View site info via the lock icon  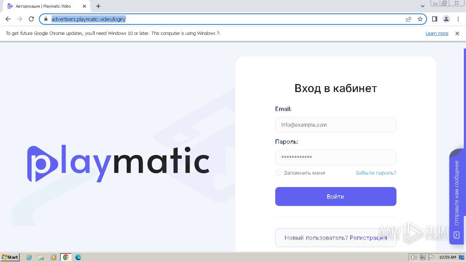point(46,19)
